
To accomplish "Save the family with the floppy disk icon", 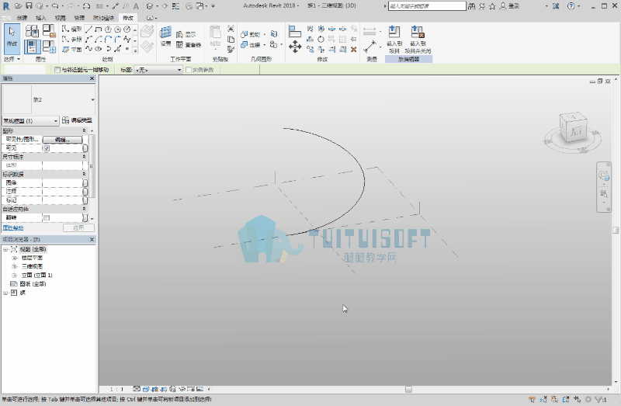I will 29,6.
